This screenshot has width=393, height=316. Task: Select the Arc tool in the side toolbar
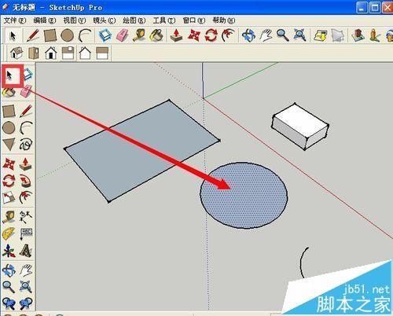26,128
